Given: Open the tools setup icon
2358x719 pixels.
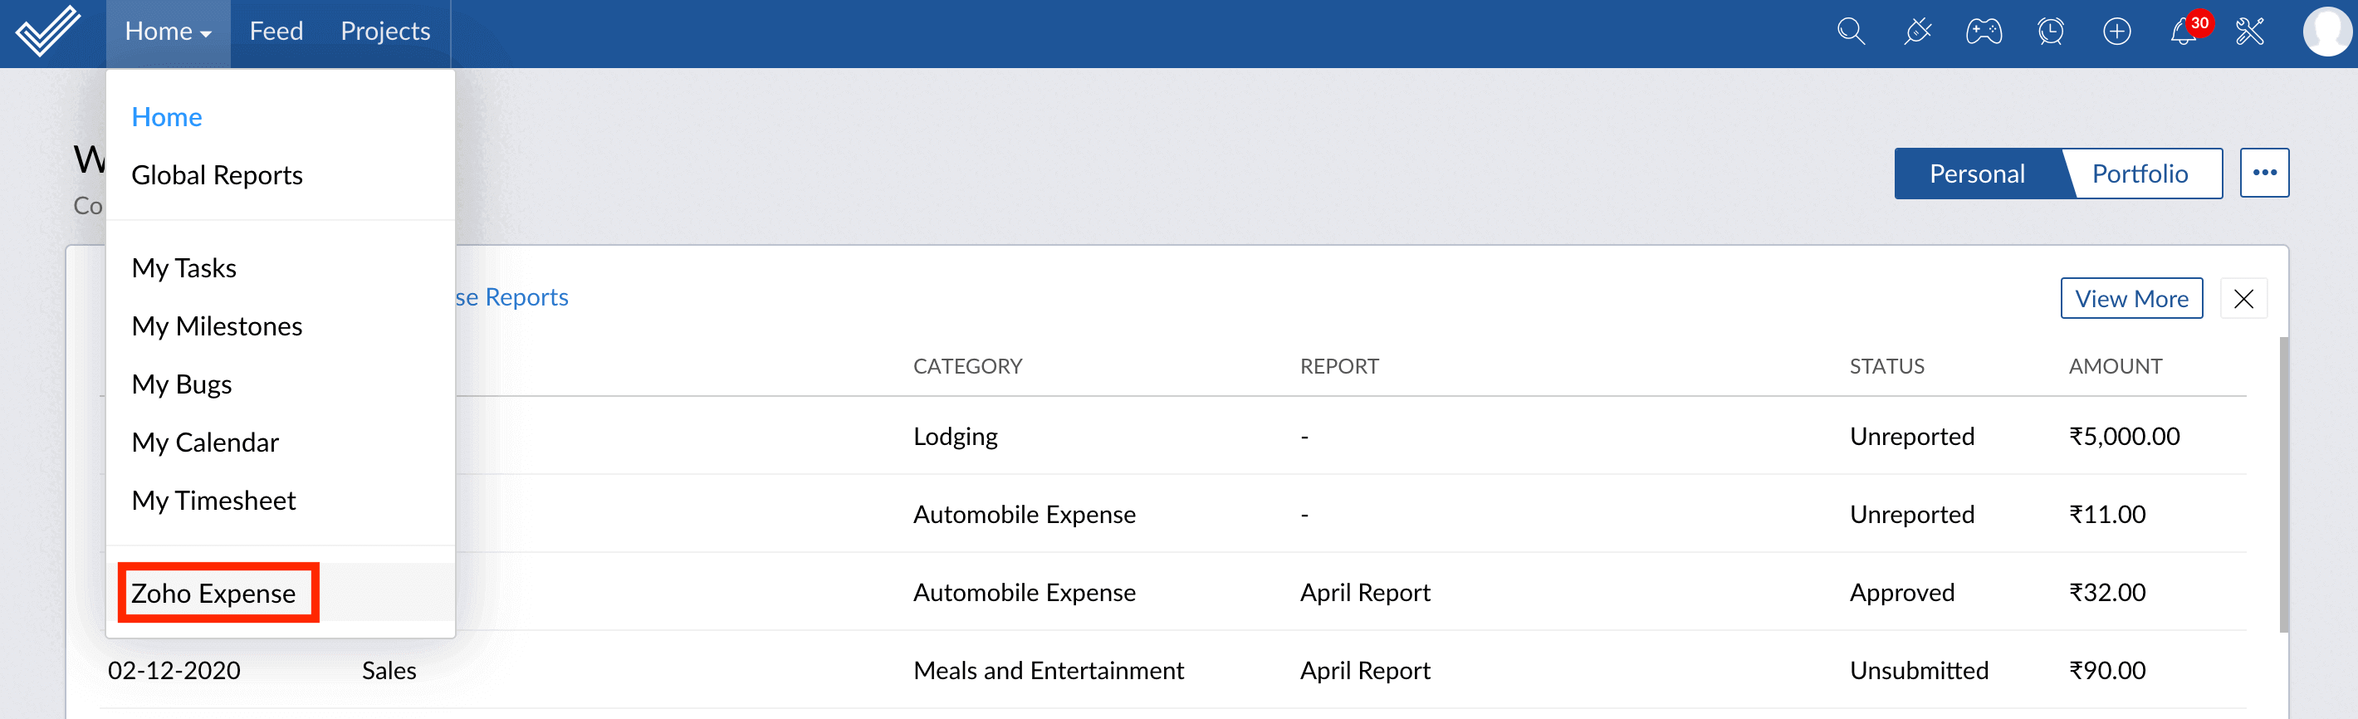Looking at the screenshot, I should [x=2250, y=32].
